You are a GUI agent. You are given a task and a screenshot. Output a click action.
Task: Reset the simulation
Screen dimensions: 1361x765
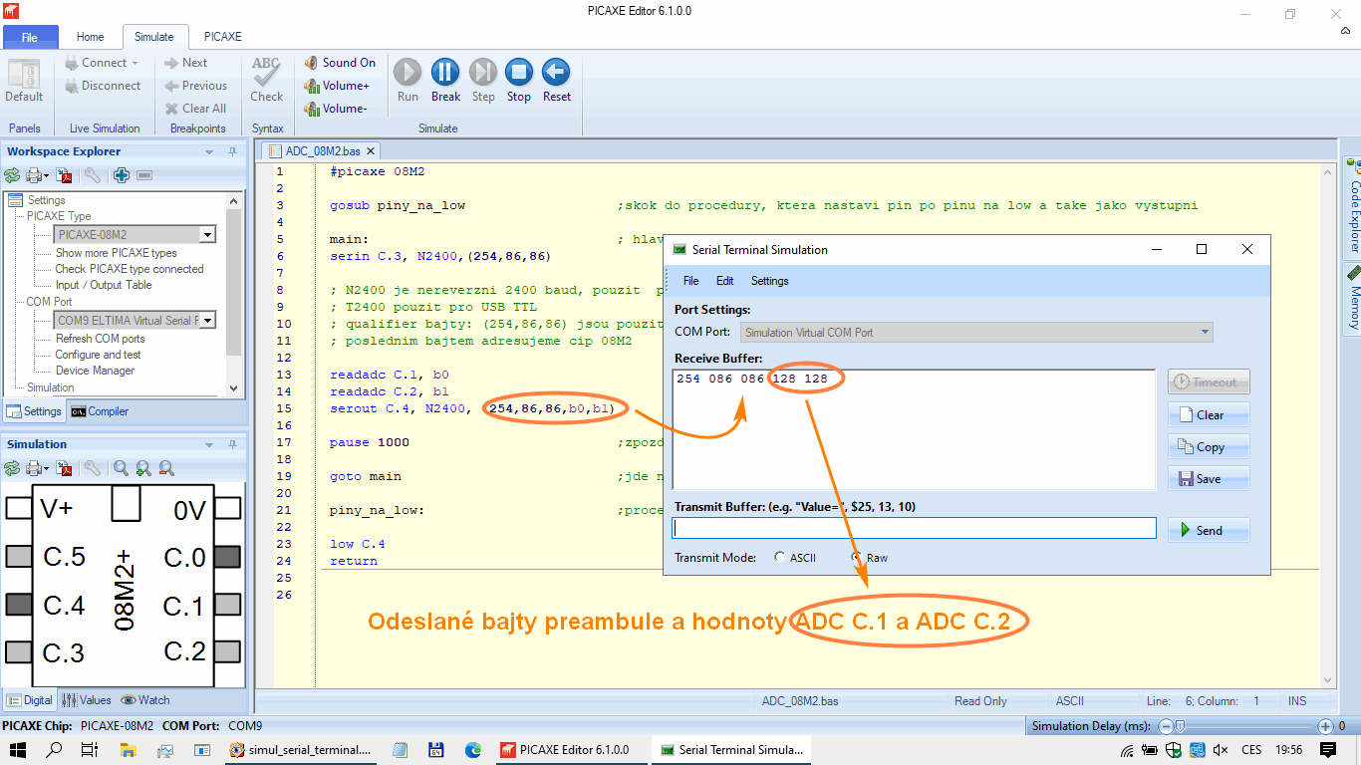click(556, 79)
